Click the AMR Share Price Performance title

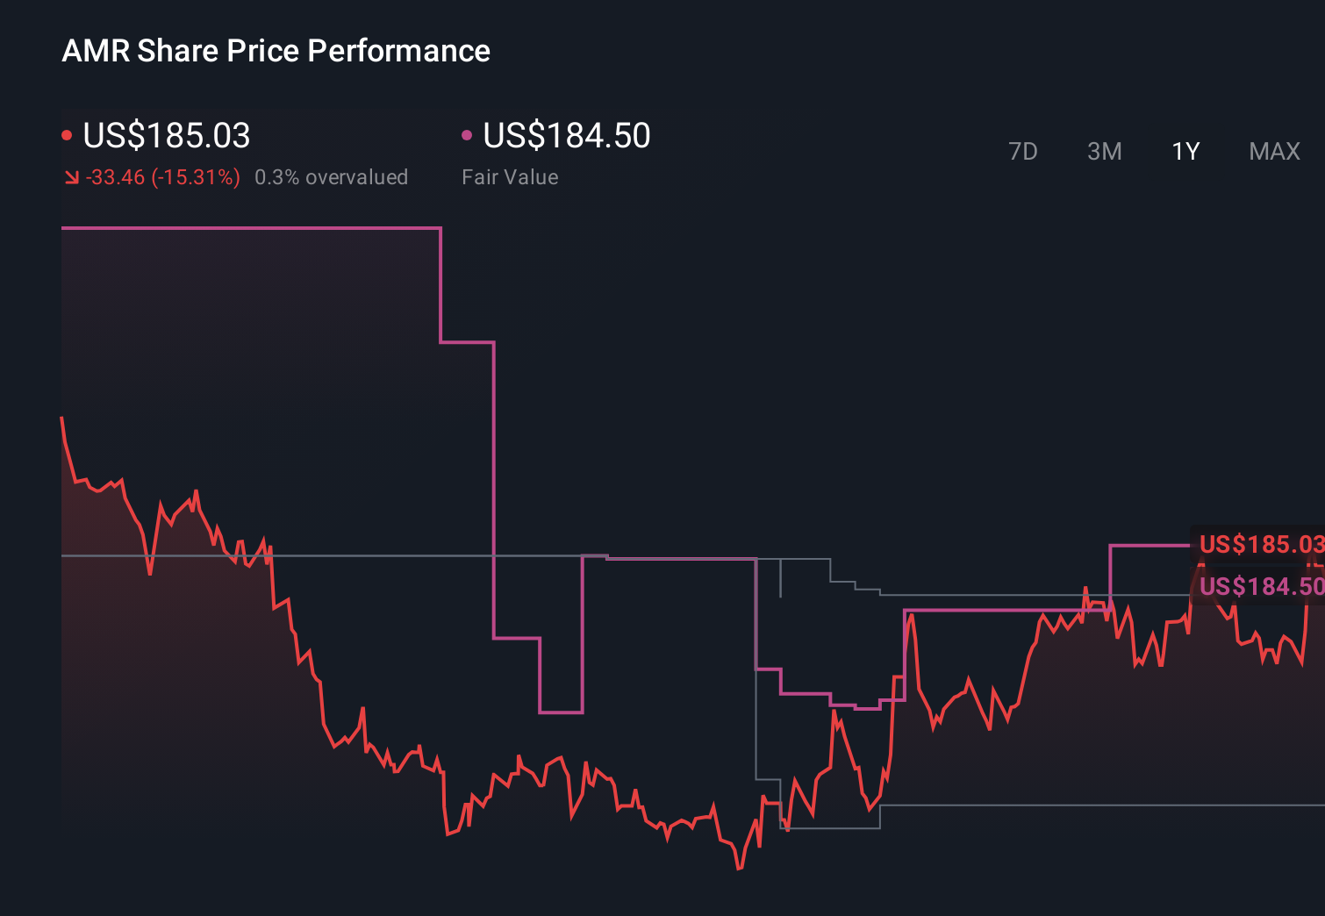276,50
